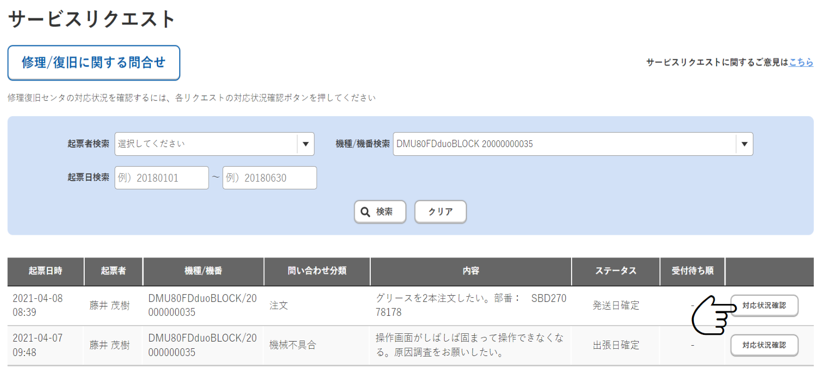Click the 内容 column header
Viewport: 821px width, 372px height.
pos(471,271)
